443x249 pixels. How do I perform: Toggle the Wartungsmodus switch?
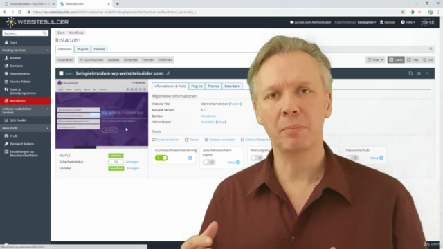tap(257, 158)
